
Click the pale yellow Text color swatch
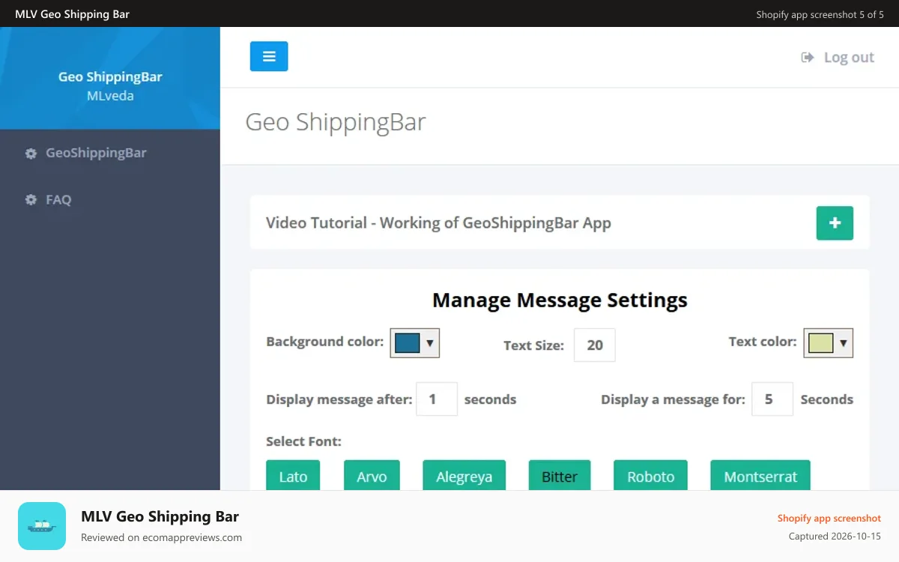[821, 343]
